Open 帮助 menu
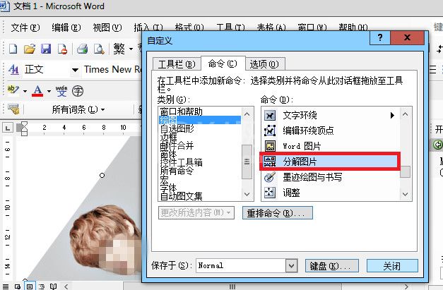This screenshot has height=290, width=443. pyautogui.click(x=353, y=28)
